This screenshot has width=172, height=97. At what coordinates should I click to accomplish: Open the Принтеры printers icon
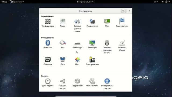(48, 60)
